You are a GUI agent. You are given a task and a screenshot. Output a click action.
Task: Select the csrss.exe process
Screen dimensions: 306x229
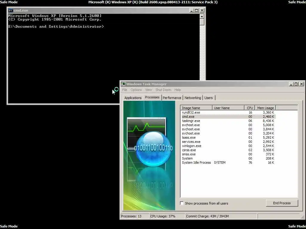[x=228, y=150]
